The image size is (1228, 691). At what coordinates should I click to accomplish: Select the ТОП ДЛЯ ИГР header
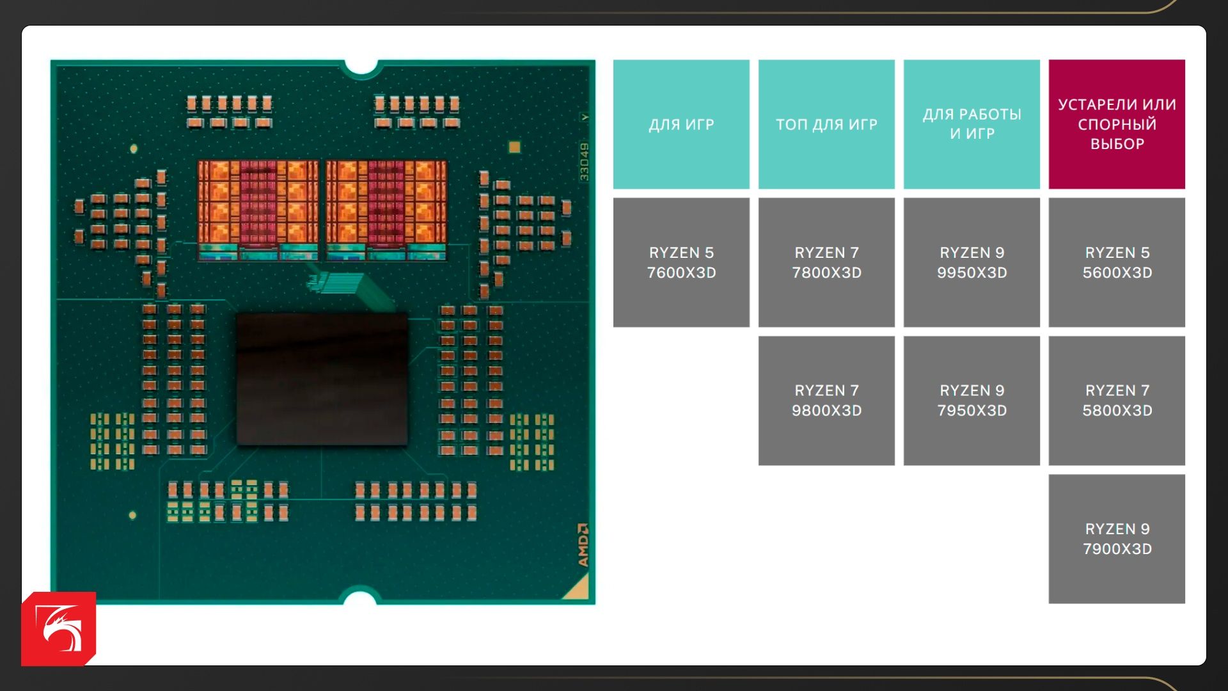(x=826, y=124)
